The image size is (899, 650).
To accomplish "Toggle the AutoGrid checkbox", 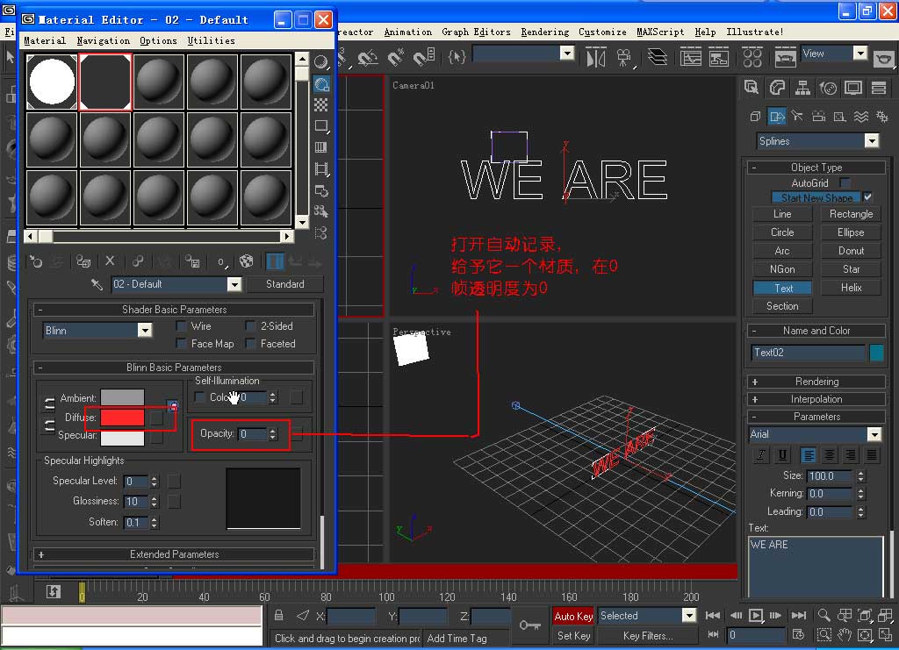I will click(x=845, y=182).
